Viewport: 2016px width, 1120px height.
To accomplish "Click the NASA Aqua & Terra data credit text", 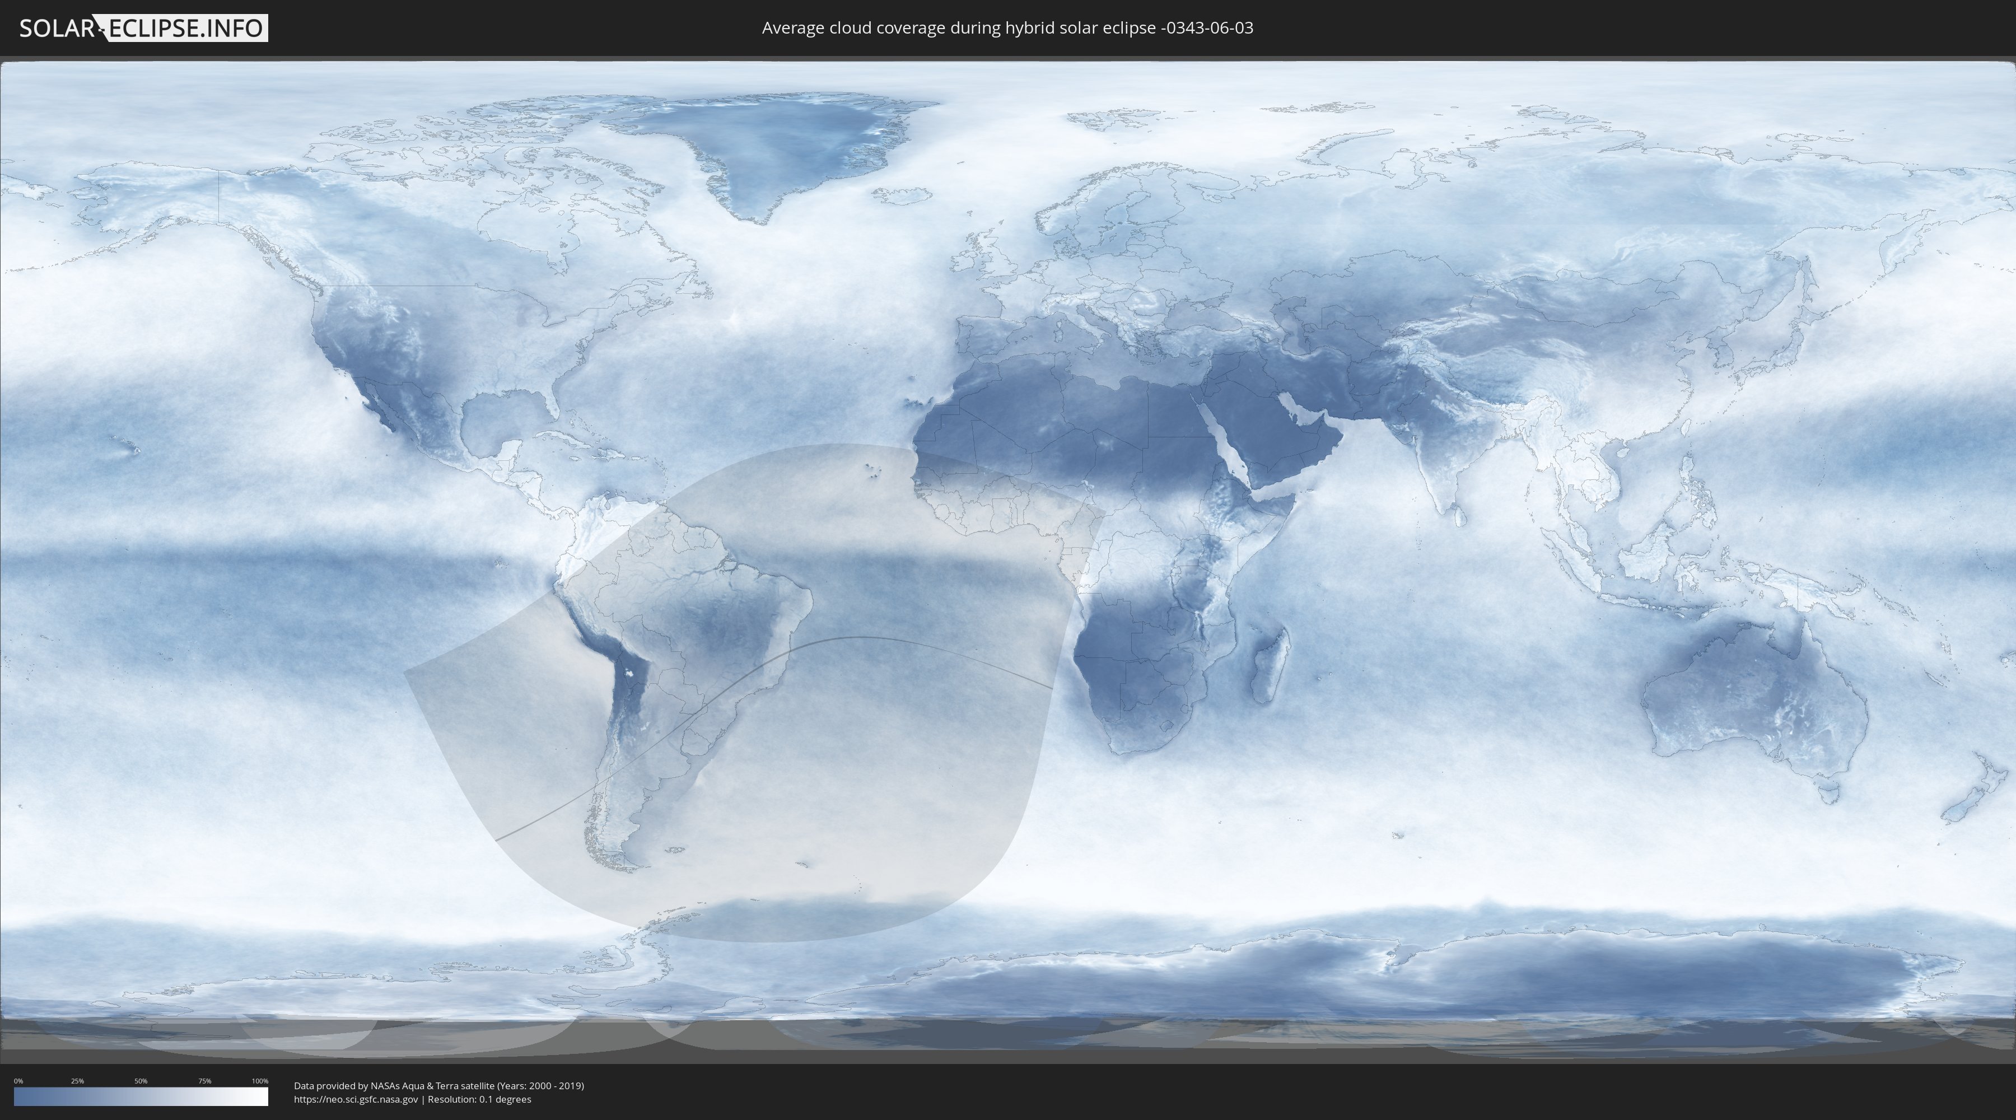I will 439,1086.
